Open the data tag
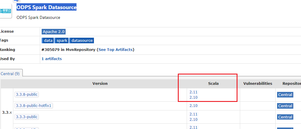The width and height of the screenshot is (301, 129). [48, 40]
